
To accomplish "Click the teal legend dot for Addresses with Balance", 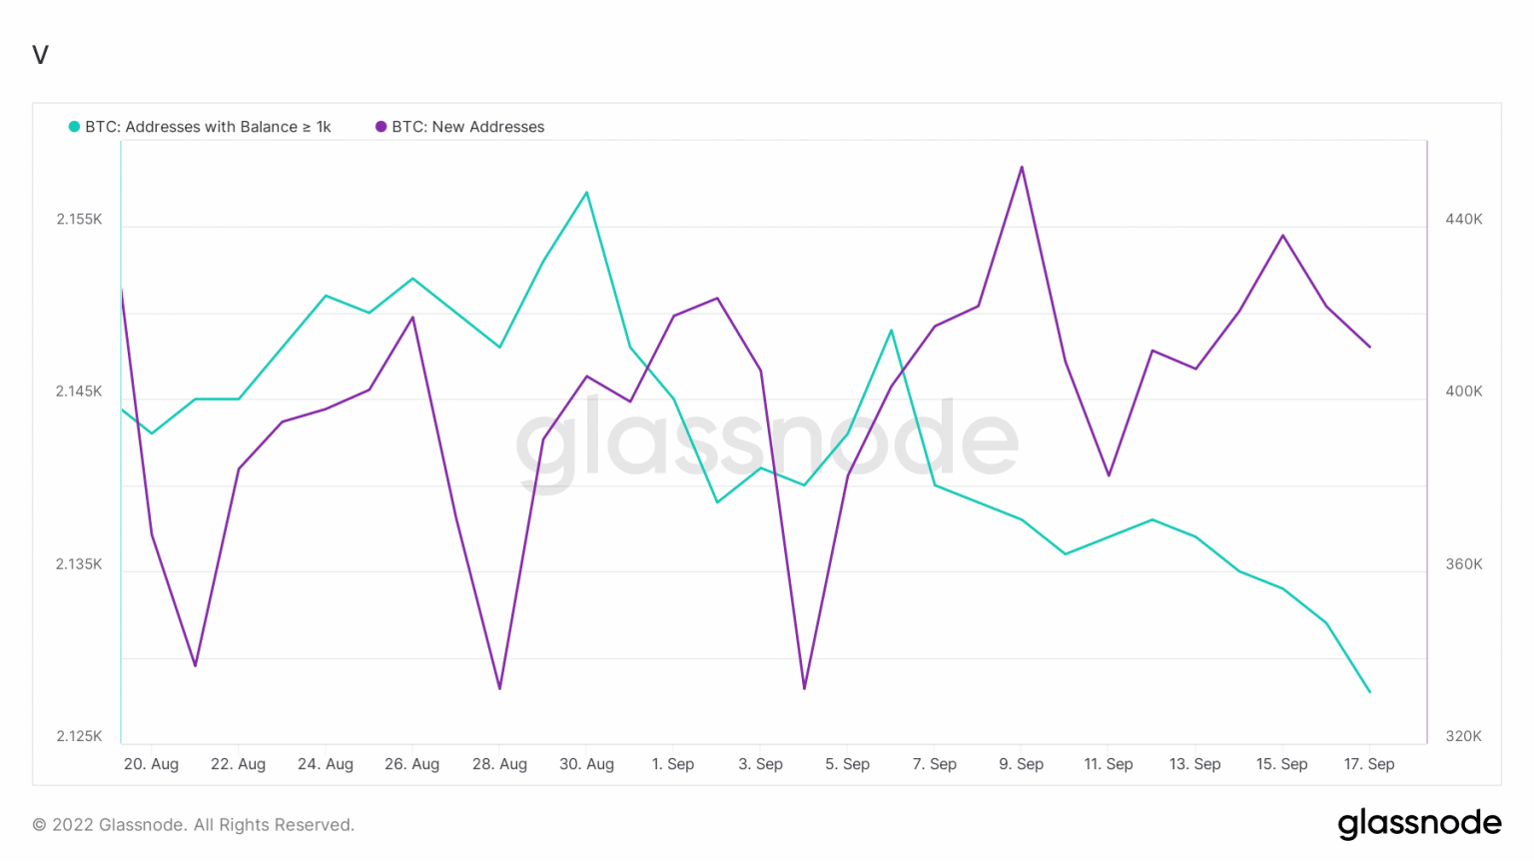I will [74, 127].
